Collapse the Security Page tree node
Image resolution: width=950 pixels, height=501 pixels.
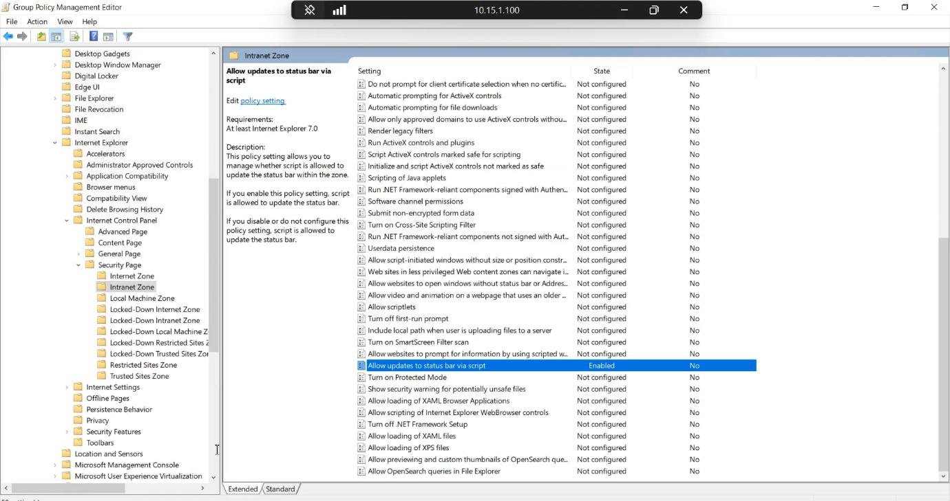[78, 265]
